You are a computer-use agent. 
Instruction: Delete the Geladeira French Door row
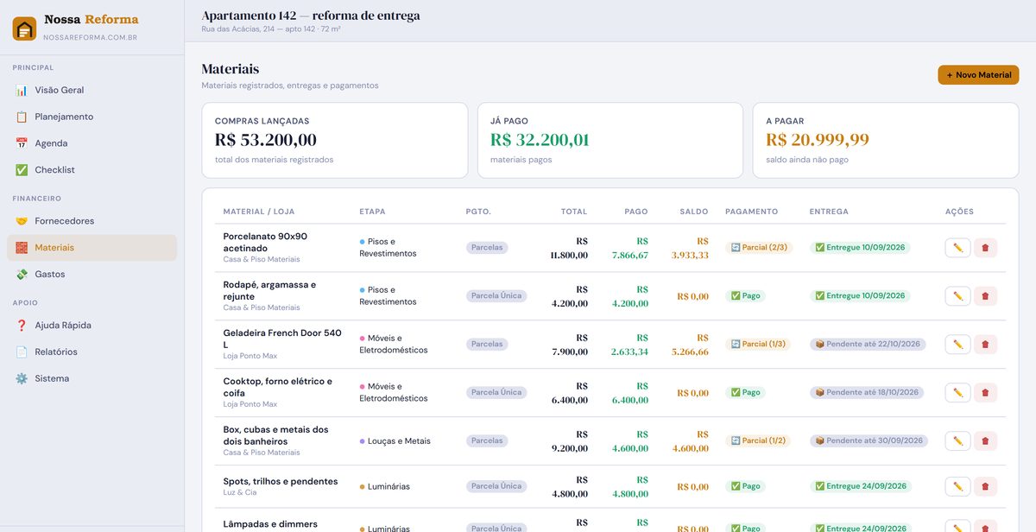click(985, 345)
